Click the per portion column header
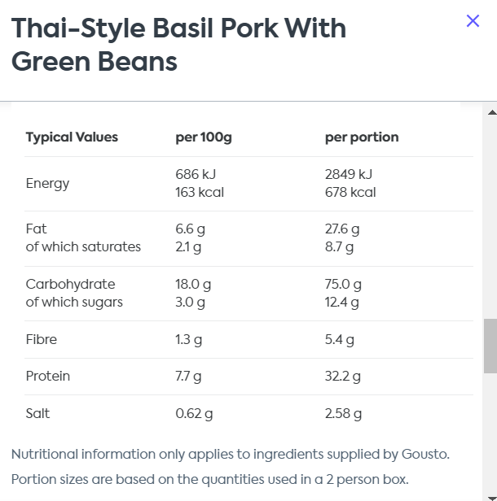Screen dimensions: 497x501 (x=362, y=137)
